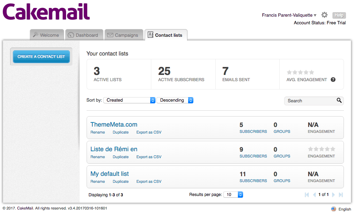Click the Dashboard tab gauge icon
The width and height of the screenshot is (354, 214).
[x=71, y=35]
